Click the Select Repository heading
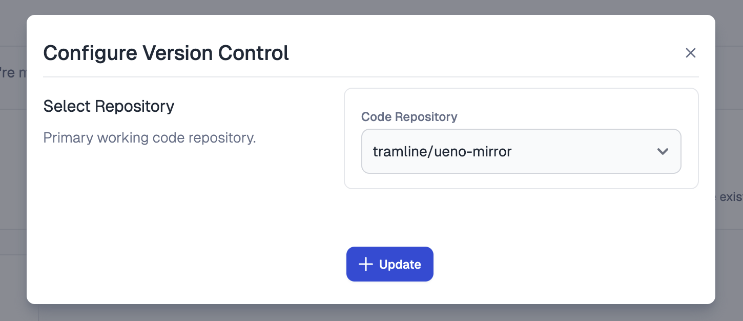 pyautogui.click(x=109, y=106)
